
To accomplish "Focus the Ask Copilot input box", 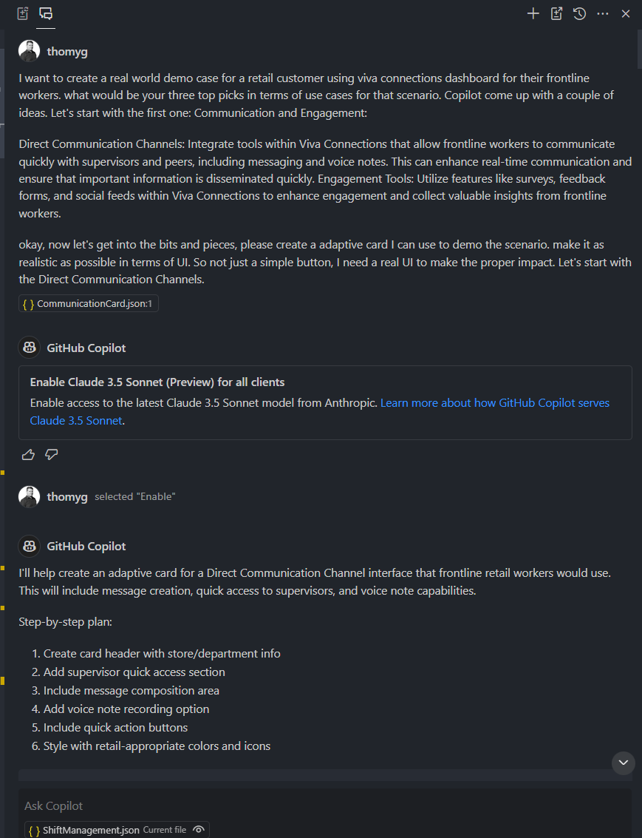I will [326, 805].
